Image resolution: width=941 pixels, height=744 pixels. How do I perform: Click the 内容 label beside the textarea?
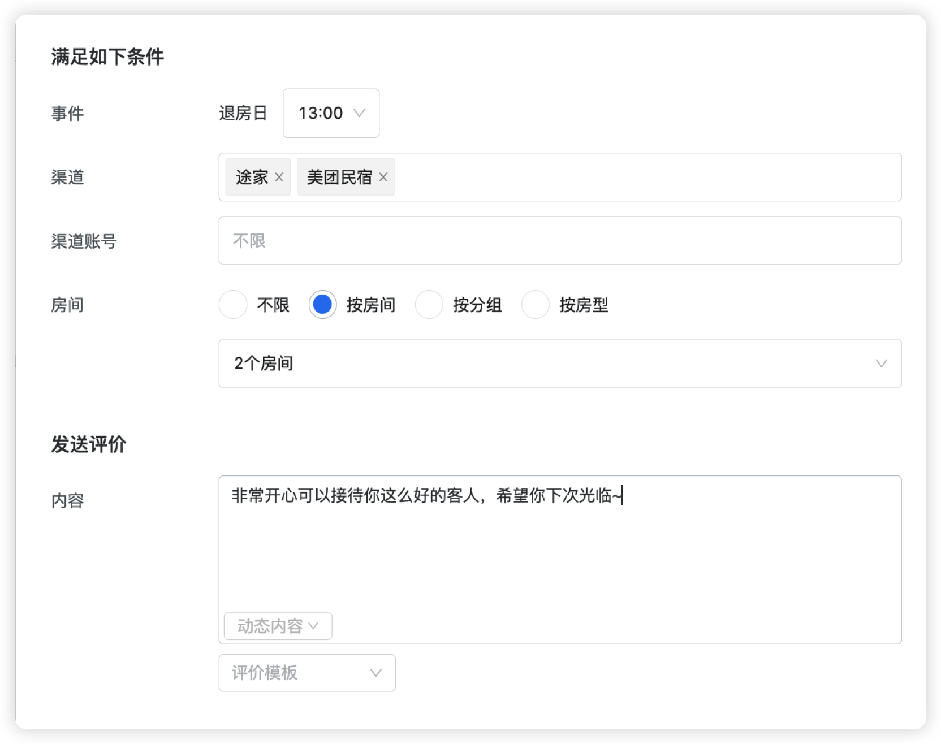tap(66, 500)
